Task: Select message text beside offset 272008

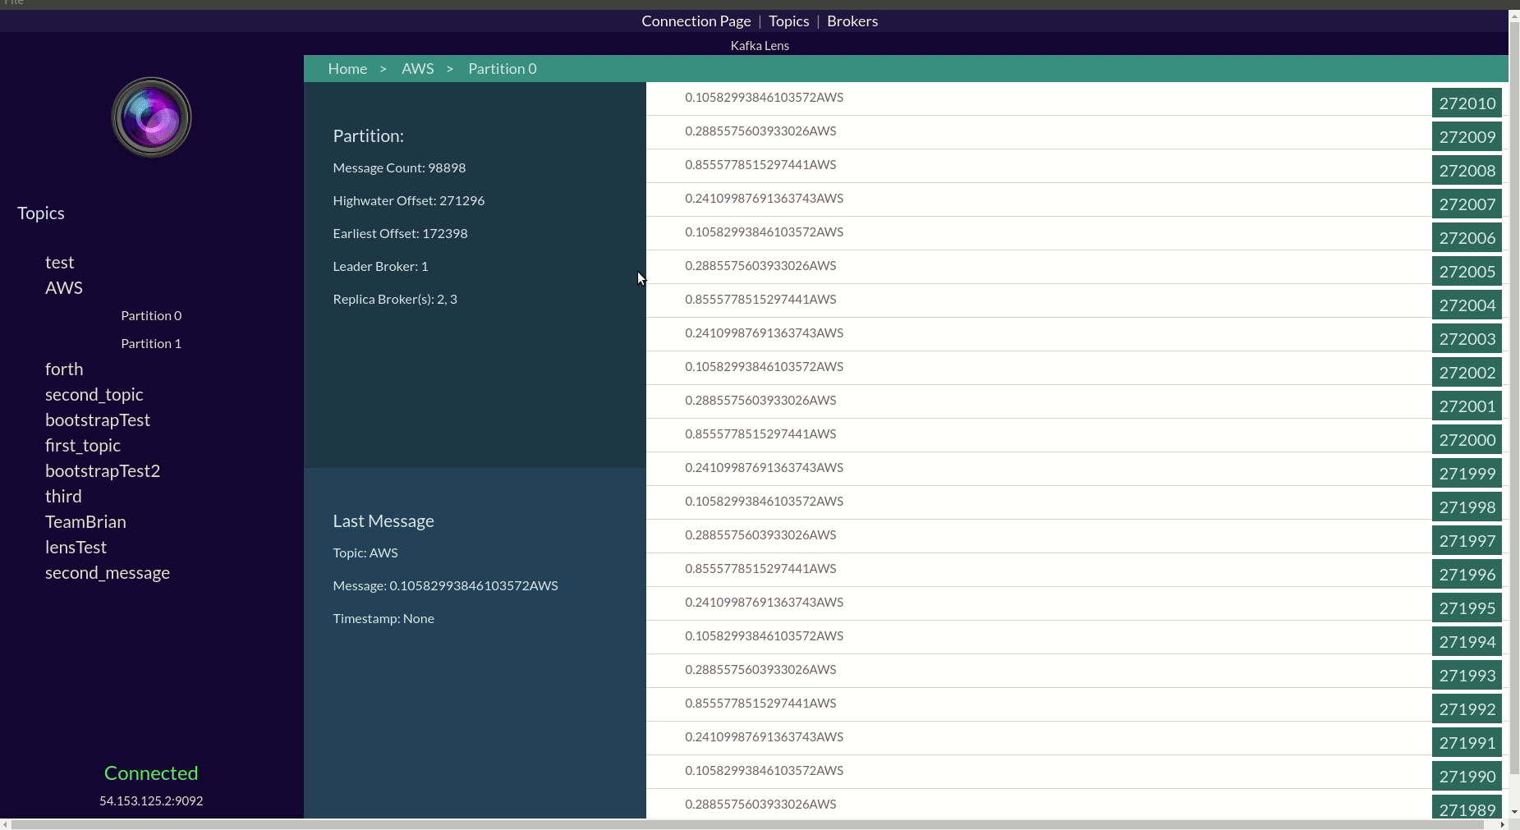Action: [x=760, y=165]
